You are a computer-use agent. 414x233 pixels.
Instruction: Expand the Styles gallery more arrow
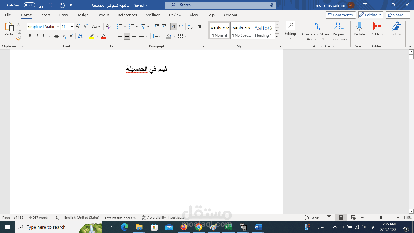pyautogui.click(x=277, y=36)
